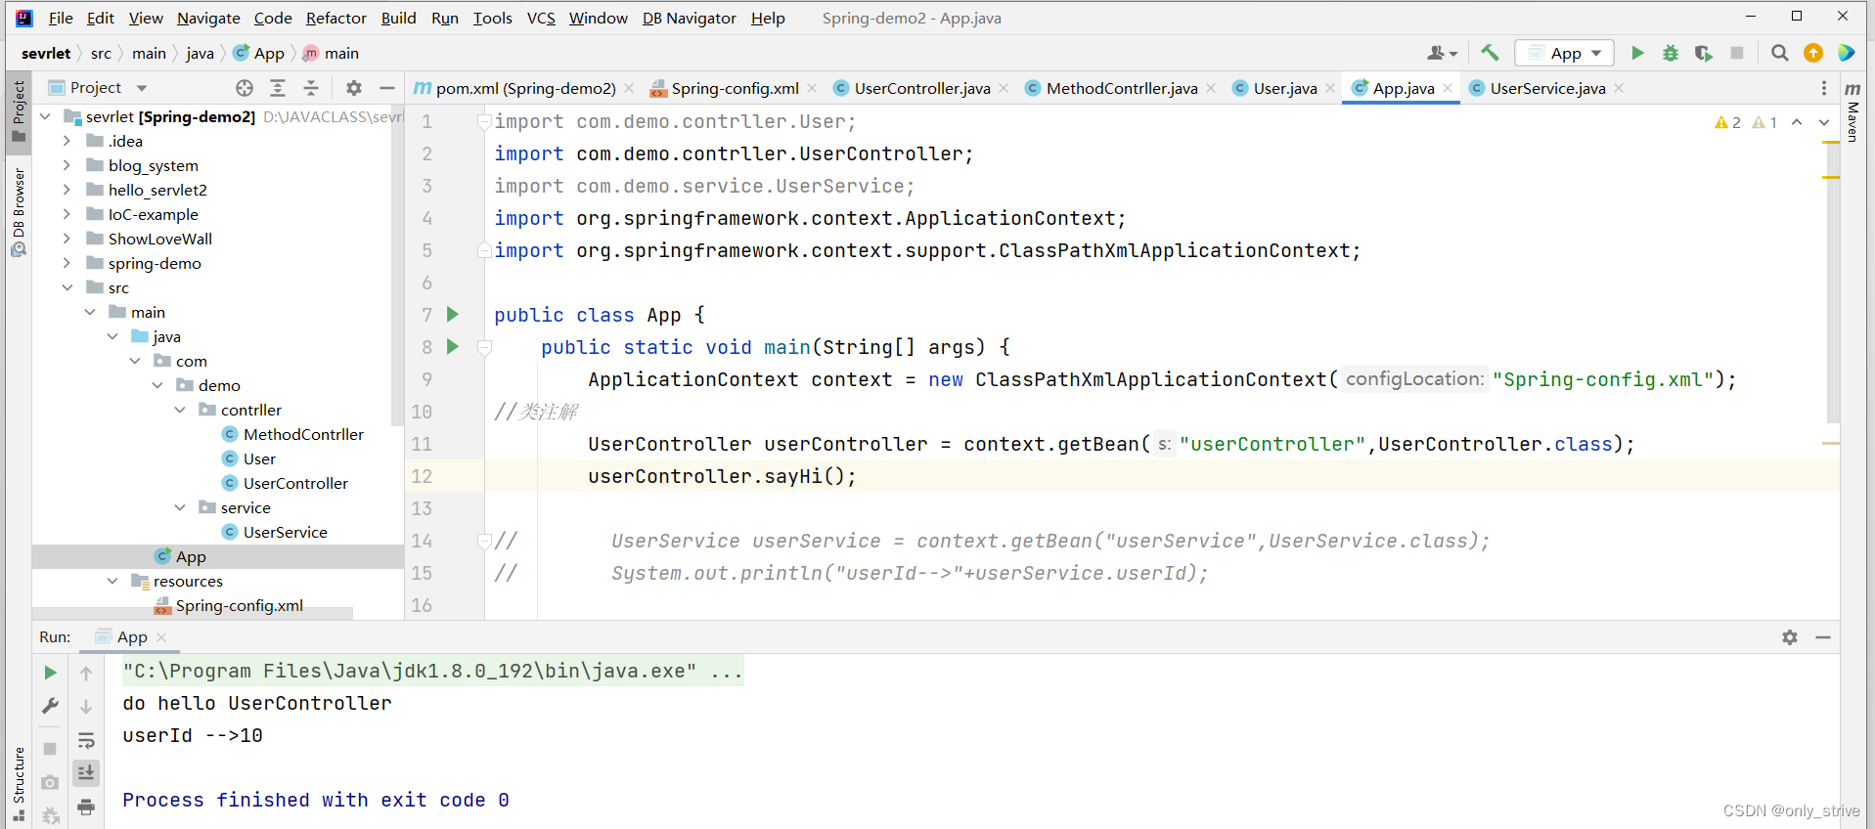Click yellow warning stripe mark near top of scrollbar
Screen dimensions: 1875x829
(1832, 143)
